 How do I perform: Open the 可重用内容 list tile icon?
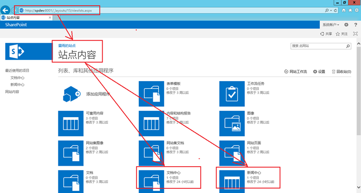point(71,123)
